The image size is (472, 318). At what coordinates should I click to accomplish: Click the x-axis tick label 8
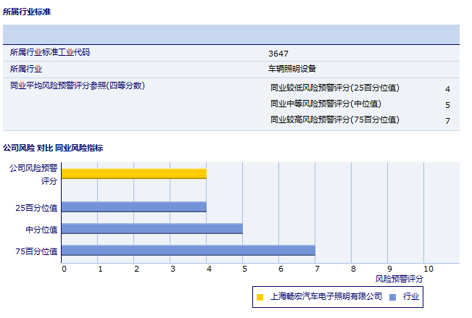[353, 269]
